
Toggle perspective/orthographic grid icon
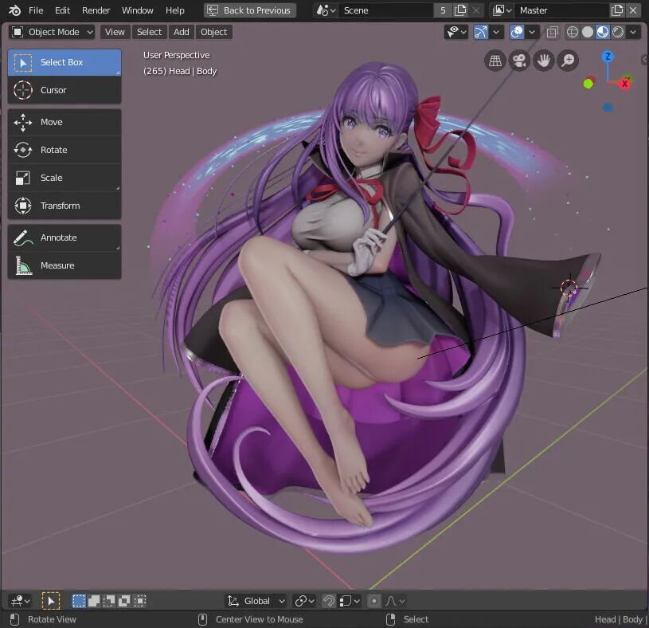(495, 61)
